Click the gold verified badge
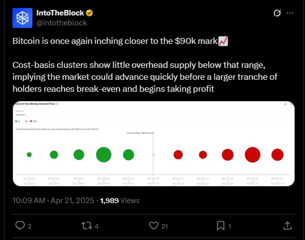 (89, 12)
